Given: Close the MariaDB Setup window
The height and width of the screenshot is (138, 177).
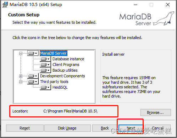Looking at the screenshot, I should 168,5.
